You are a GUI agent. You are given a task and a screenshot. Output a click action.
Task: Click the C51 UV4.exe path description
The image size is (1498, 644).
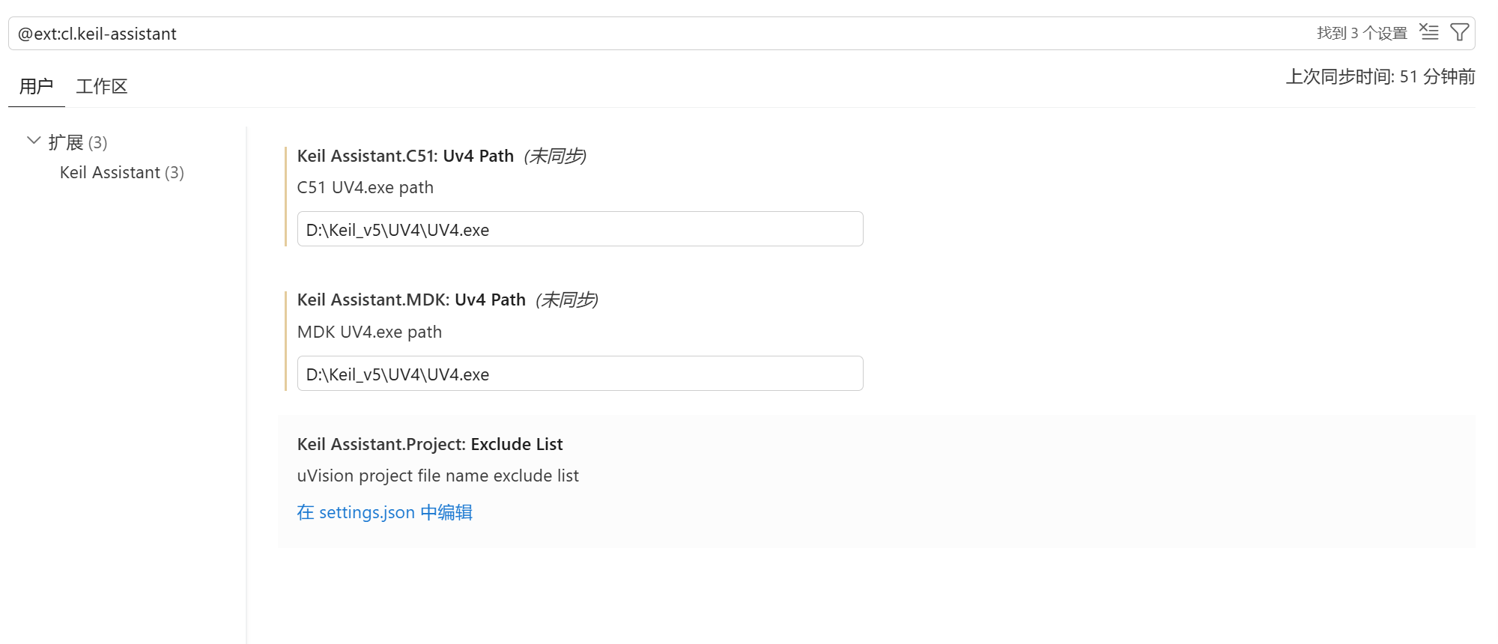tap(366, 187)
